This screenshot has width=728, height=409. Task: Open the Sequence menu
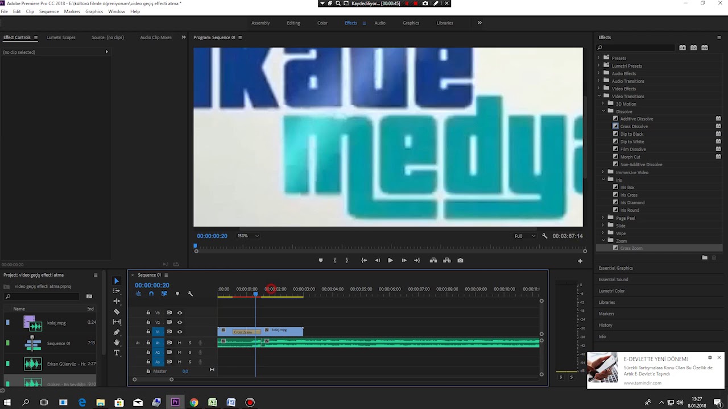click(x=49, y=11)
